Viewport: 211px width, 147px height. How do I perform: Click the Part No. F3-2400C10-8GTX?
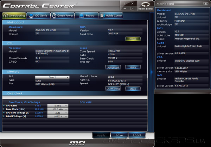pos(125,81)
